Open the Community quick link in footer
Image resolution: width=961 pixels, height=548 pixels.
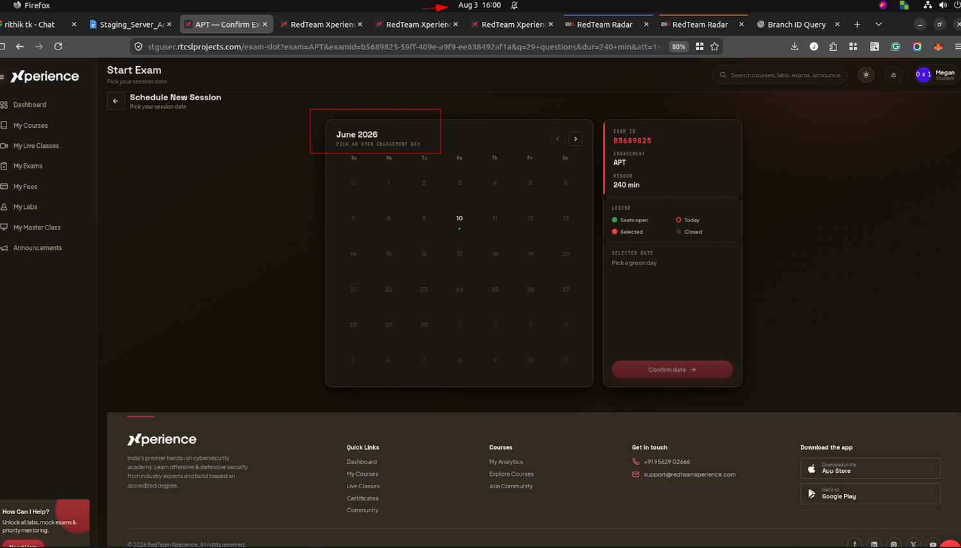362,510
